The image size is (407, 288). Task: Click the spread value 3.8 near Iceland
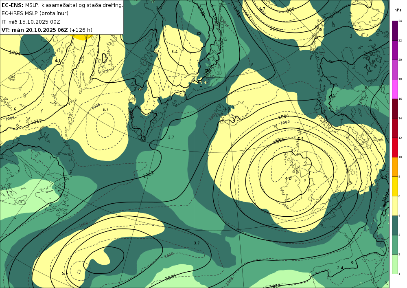[x=227, y=109]
